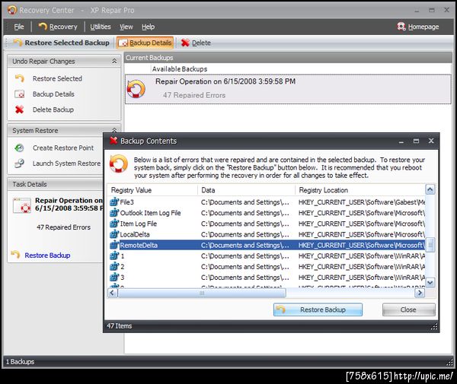Viewport: 457px width, 384px height.
Task: Click the horizontal scrollbar thumb
Action: click(x=202, y=293)
